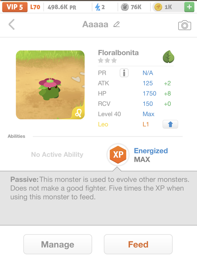Tap the Floralbonita monster portrait
The width and height of the screenshot is (197, 263).
click(50, 85)
